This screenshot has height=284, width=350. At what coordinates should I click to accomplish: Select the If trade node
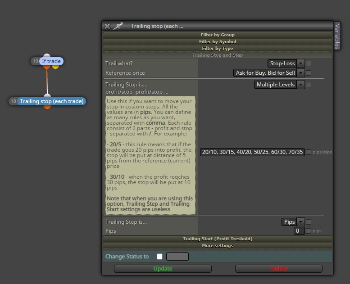point(51,61)
